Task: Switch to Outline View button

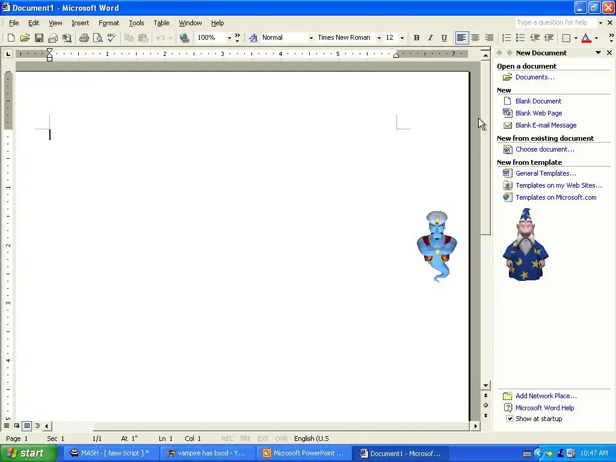Action: click(x=37, y=425)
